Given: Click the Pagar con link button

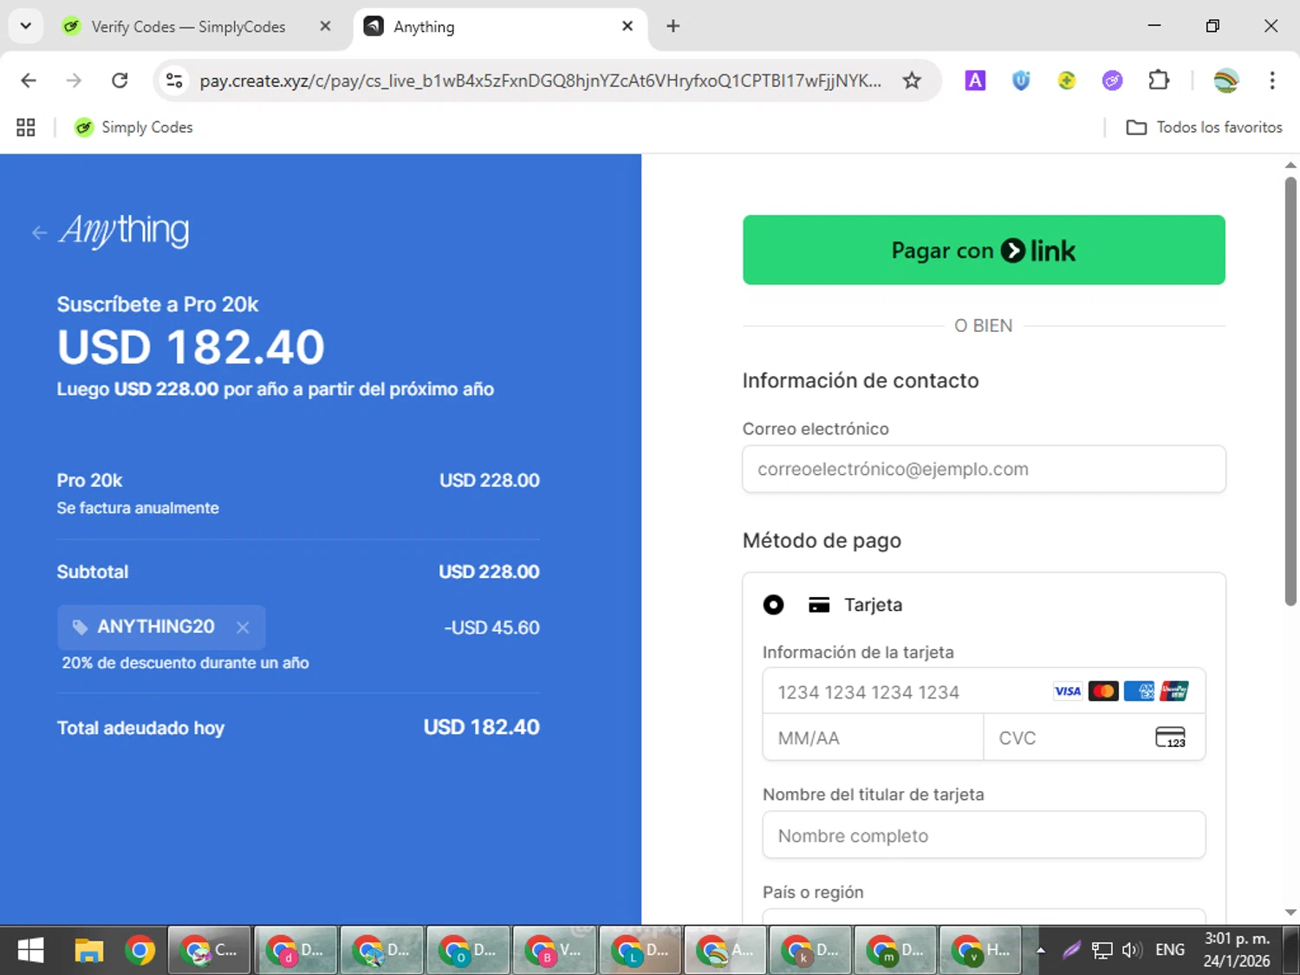Looking at the screenshot, I should point(984,250).
